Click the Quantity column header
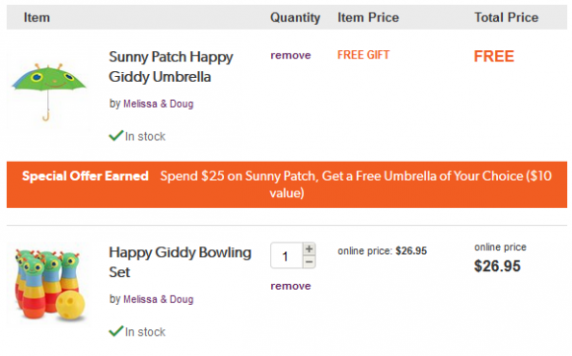This screenshot has height=356, width=572. [295, 17]
